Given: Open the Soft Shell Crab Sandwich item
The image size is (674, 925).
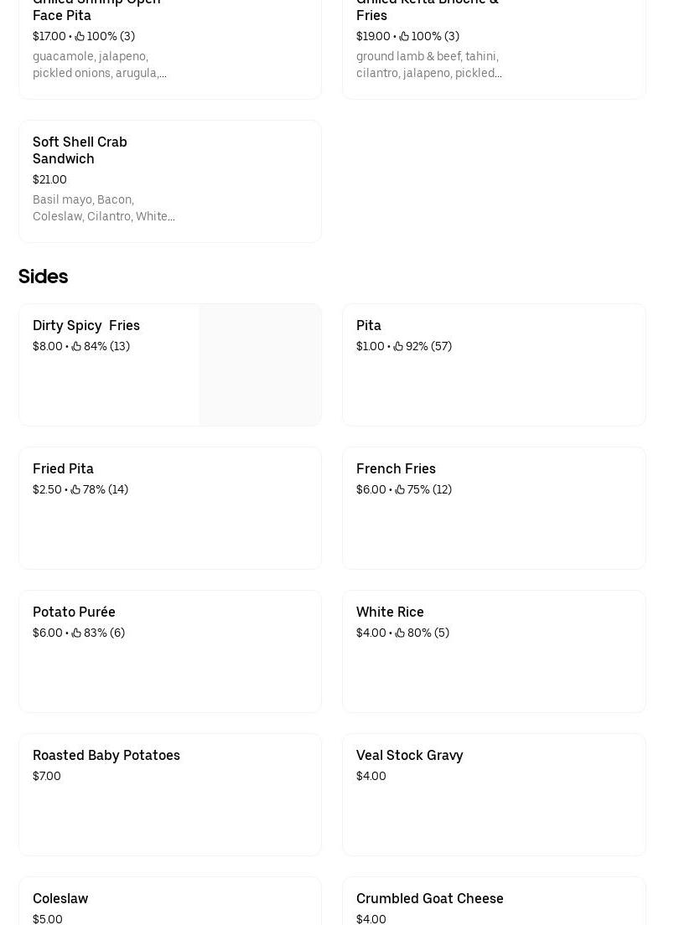Looking at the screenshot, I should tap(80, 150).
